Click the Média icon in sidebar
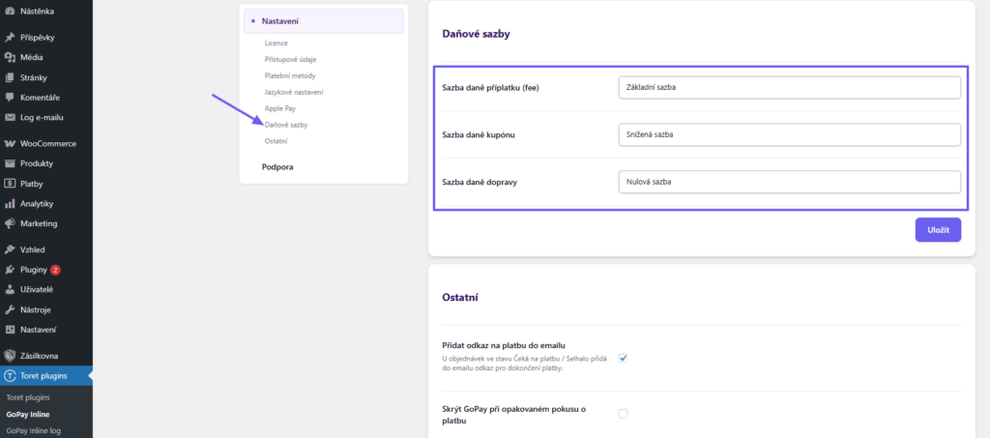Screen dimensions: 990x438 [10, 57]
